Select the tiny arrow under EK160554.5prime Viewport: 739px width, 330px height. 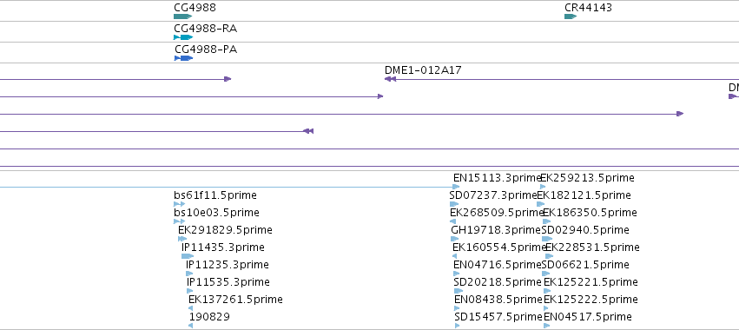(x=454, y=256)
